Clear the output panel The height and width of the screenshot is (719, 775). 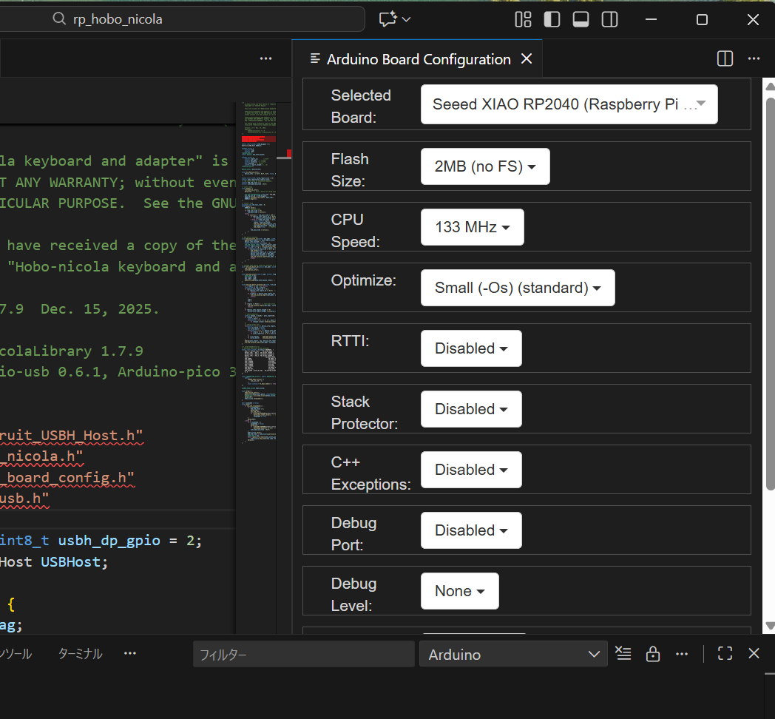(x=623, y=654)
